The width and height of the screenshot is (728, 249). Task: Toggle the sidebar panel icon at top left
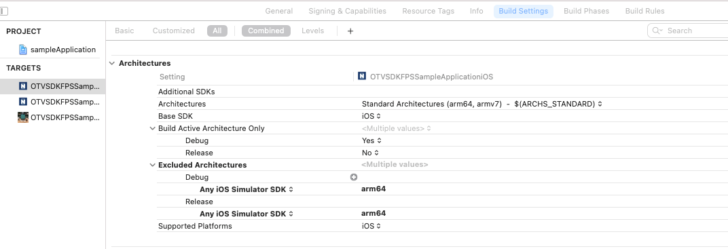3,11
